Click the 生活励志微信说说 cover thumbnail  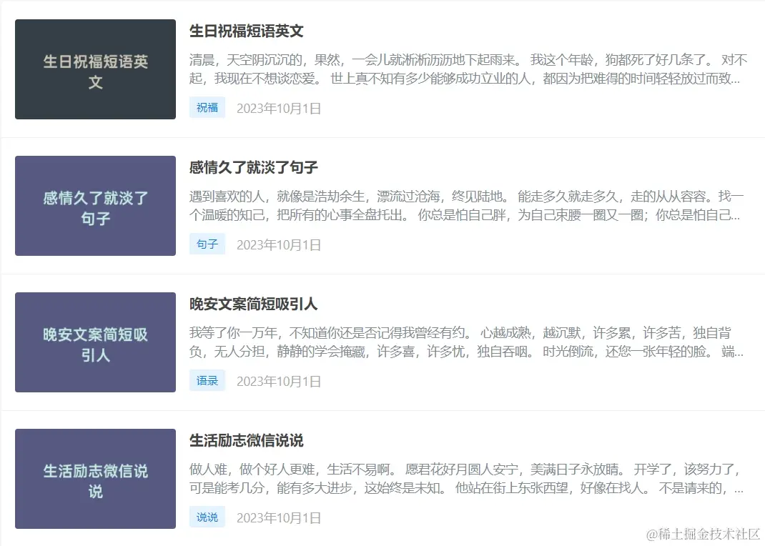click(x=94, y=479)
